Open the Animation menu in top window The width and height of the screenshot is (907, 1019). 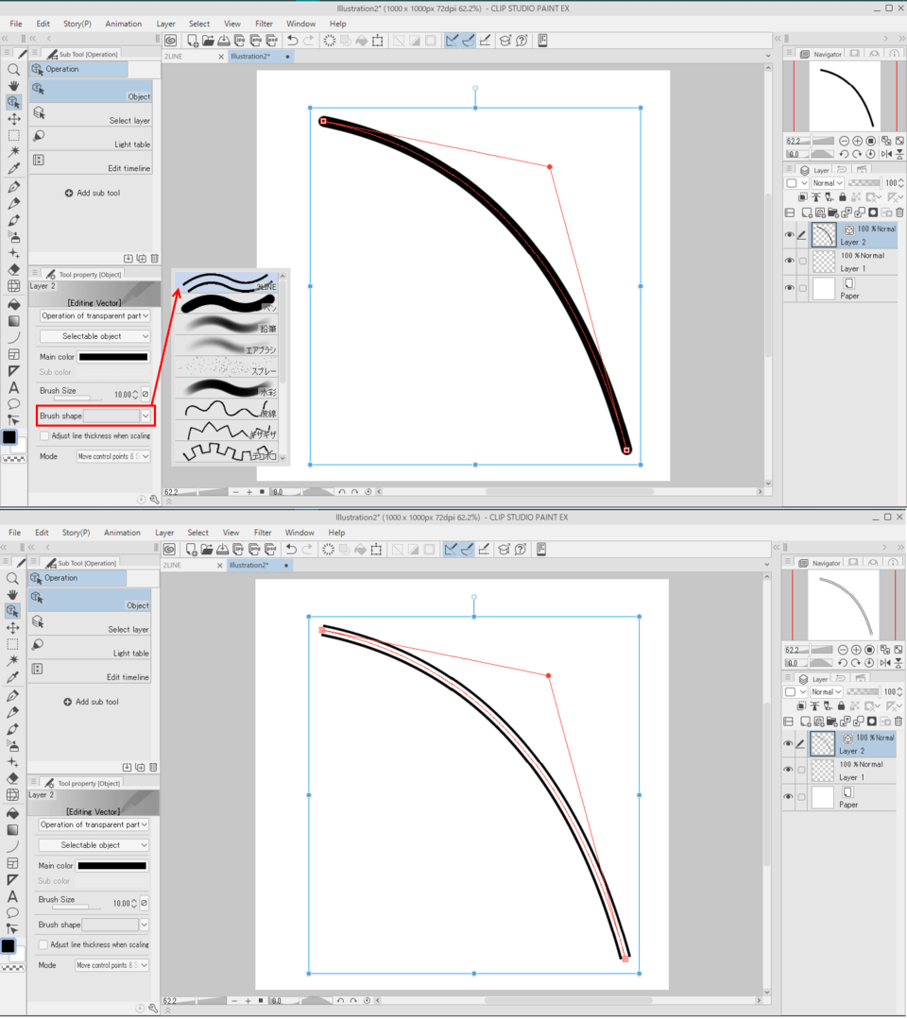[124, 24]
